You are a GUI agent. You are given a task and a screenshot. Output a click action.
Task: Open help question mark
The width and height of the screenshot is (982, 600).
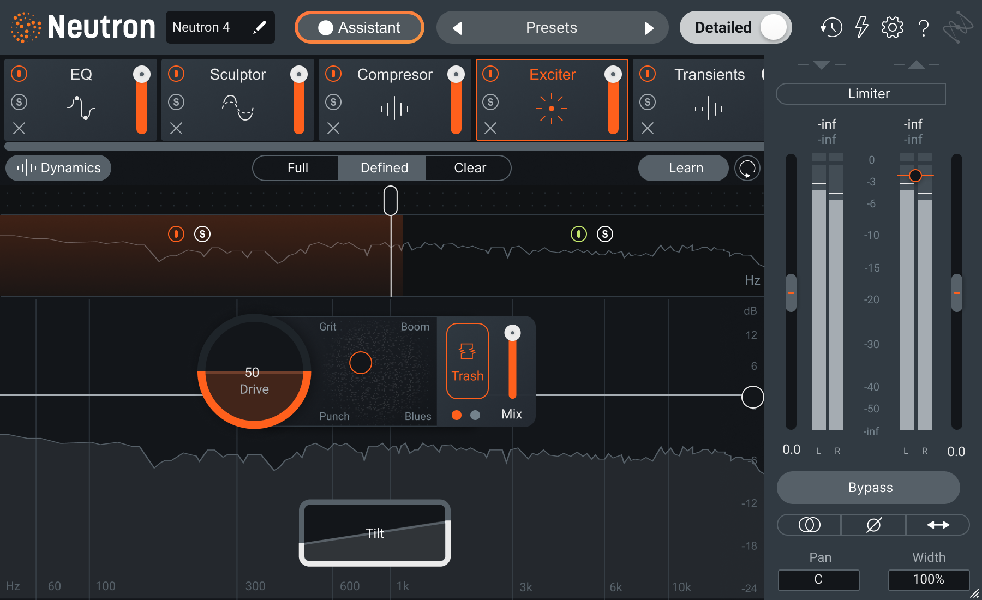(924, 28)
